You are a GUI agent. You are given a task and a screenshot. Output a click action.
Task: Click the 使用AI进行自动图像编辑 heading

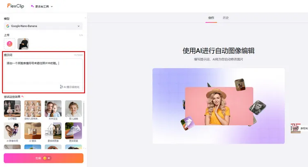pyautogui.click(x=218, y=50)
